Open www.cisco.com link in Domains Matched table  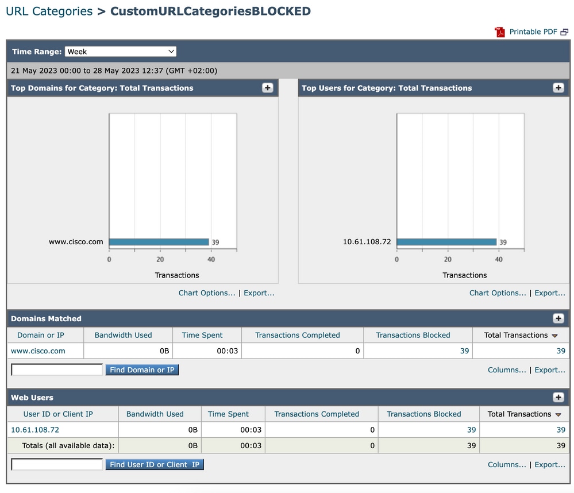(x=38, y=351)
